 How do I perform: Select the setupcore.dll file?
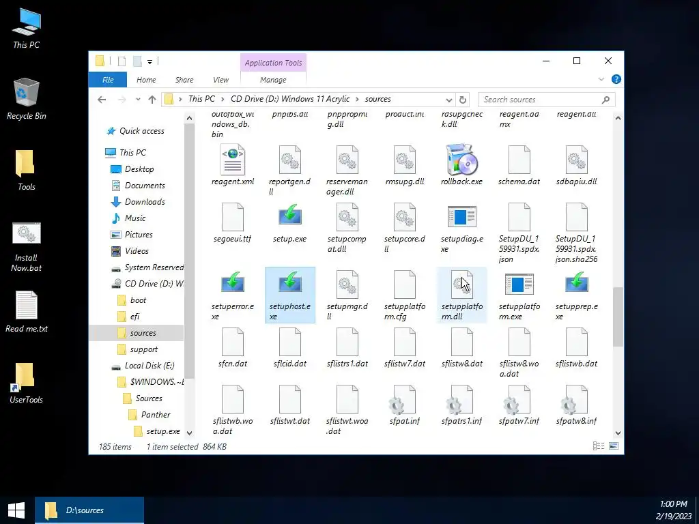(404, 227)
